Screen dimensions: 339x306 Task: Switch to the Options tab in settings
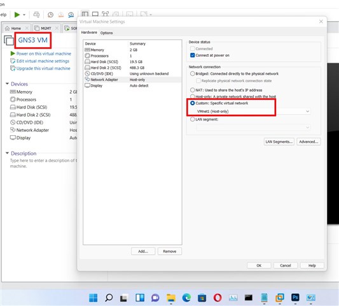click(x=106, y=33)
